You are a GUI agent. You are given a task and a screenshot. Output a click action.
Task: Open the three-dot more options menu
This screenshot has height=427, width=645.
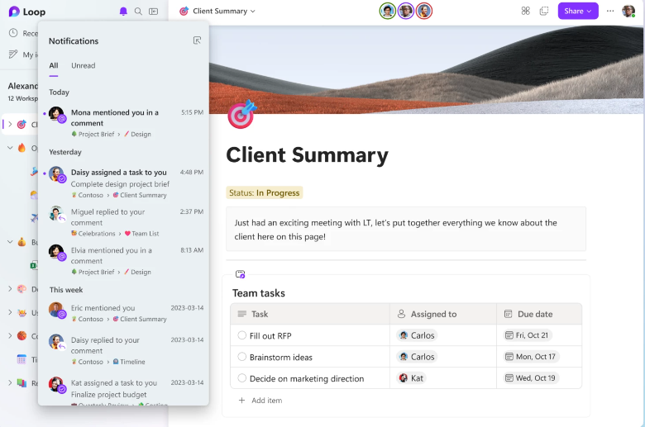tap(610, 12)
